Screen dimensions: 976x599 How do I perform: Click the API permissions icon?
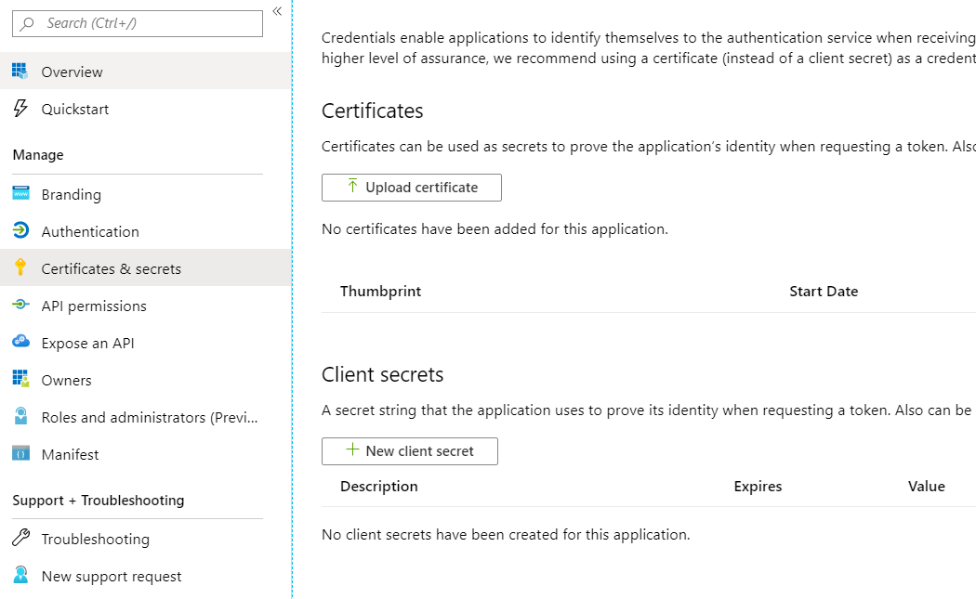[20, 306]
